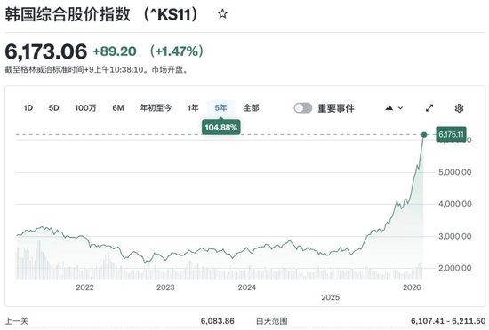The image size is (489, 330).
Task: Click the 韩国综合股价指数 title
Action: coord(68,14)
